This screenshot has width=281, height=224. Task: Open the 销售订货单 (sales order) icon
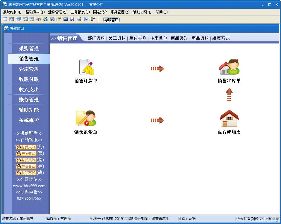pyautogui.click(x=86, y=67)
